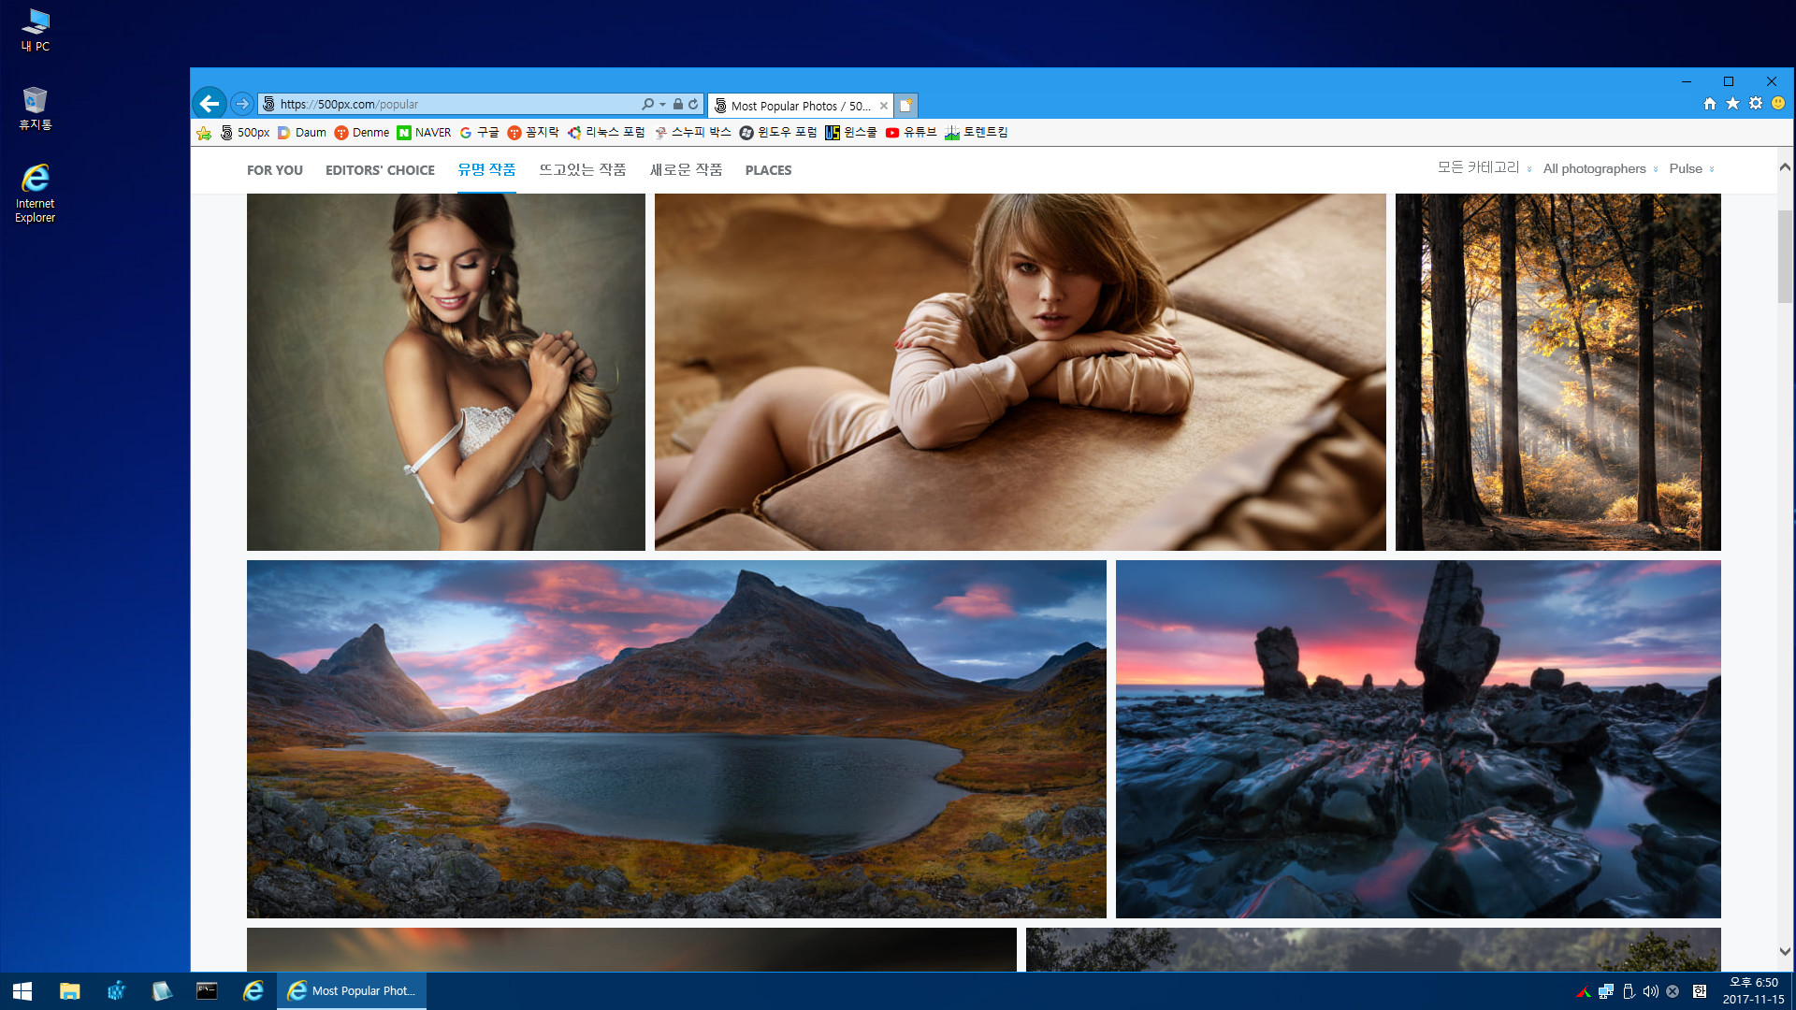Screen dimensions: 1796x1010
Task: Go back with the browser Back arrow
Action: coord(210,104)
